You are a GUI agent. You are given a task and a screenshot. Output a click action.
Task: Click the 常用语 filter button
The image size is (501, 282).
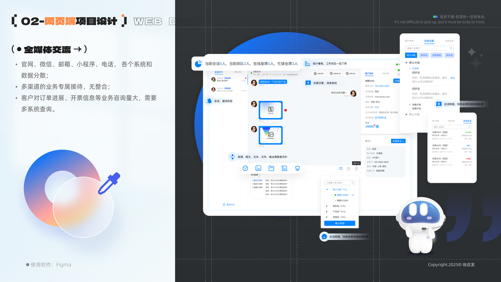[x=424, y=55]
